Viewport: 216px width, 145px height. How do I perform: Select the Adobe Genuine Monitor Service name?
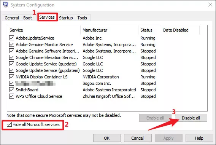click(44, 45)
